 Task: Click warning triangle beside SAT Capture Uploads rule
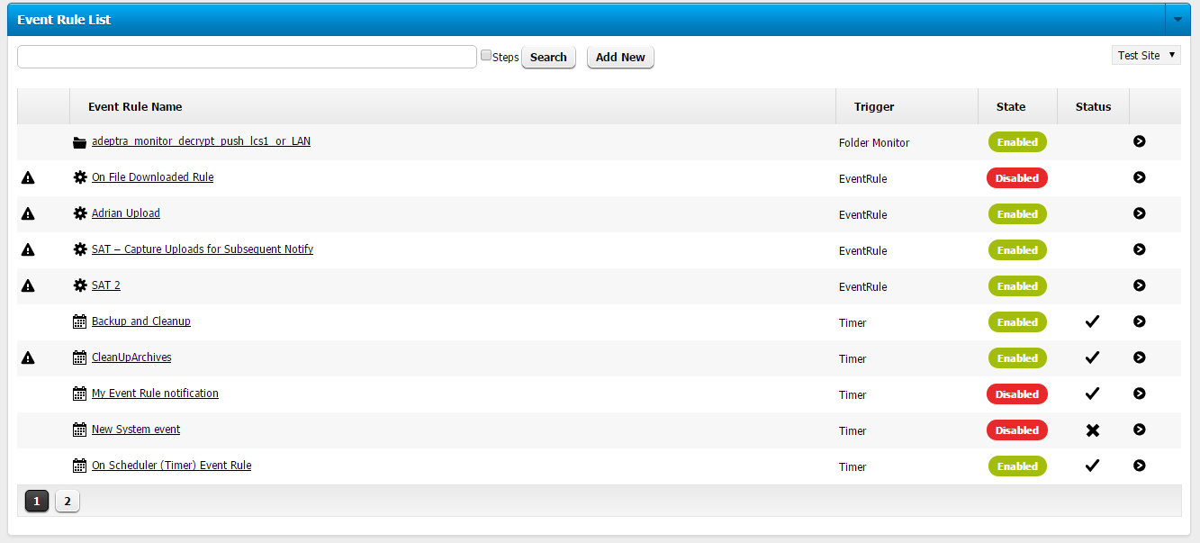coord(28,250)
